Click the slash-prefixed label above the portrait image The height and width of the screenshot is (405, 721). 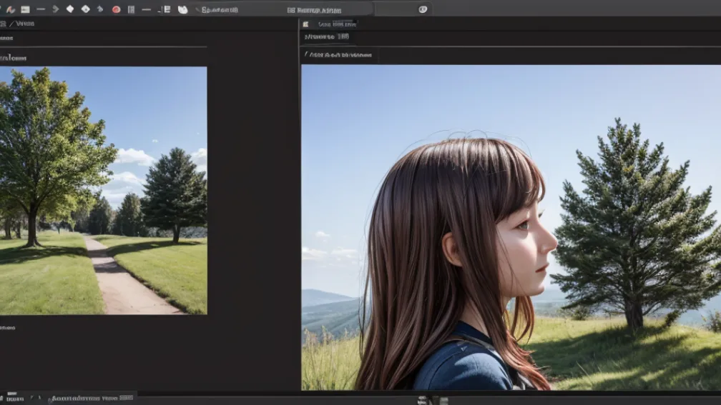click(x=338, y=55)
